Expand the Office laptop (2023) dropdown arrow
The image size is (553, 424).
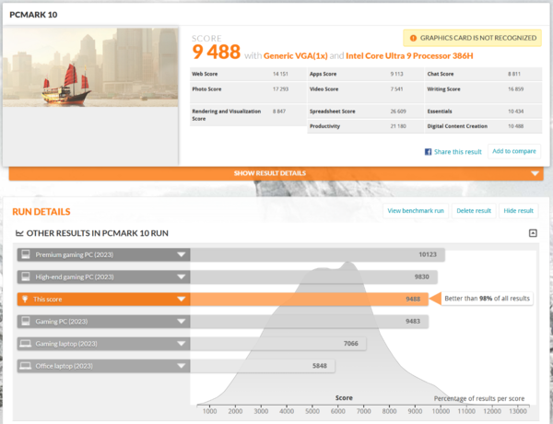point(182,366)
